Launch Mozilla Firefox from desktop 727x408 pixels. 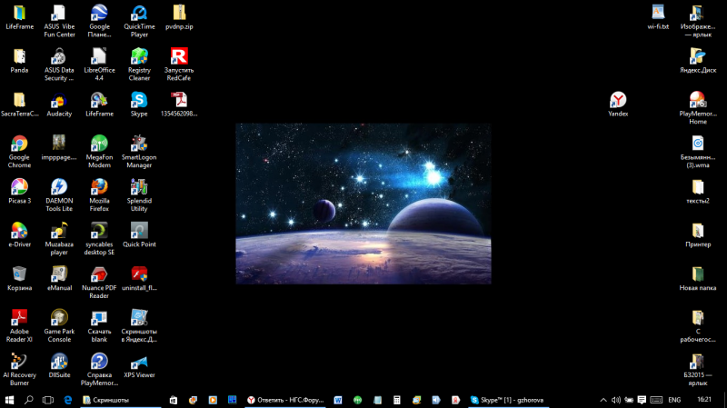pyautogui.click(x=99, y=187)
